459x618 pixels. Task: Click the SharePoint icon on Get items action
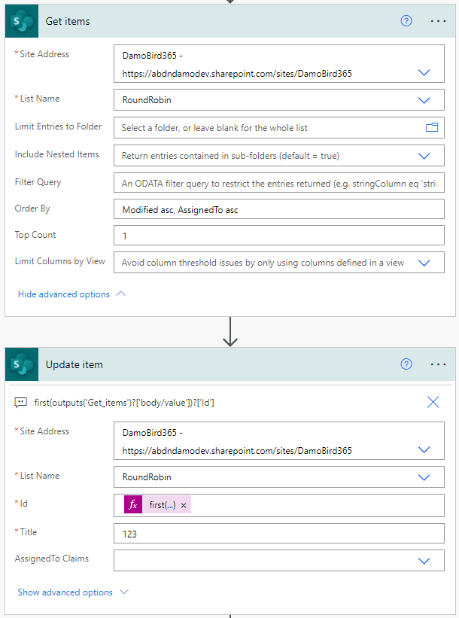[21, 20]
